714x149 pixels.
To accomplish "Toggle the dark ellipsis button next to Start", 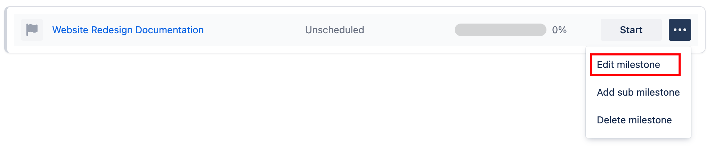I will click(x=680, y=30).
